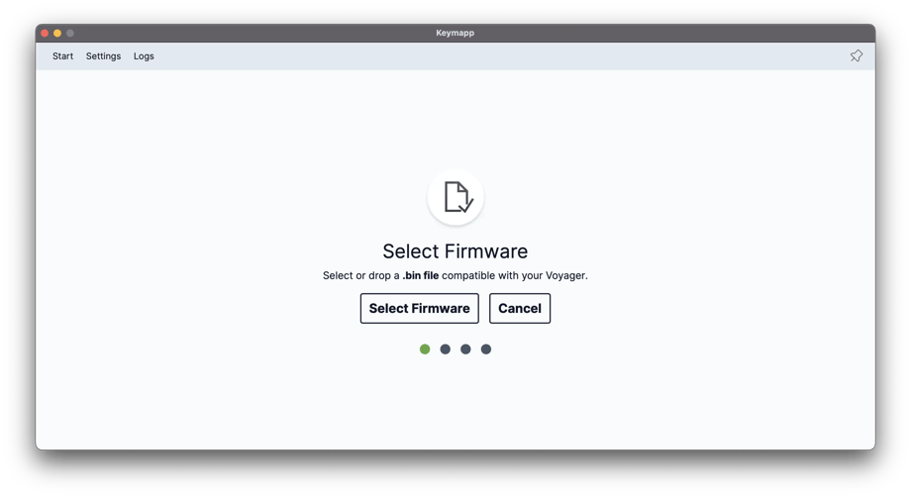Click the fourth step indicator dot

coord(486,348)
